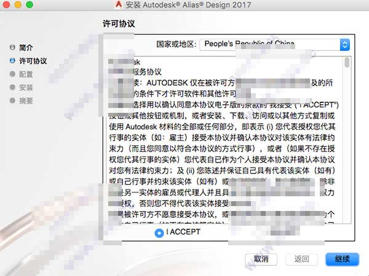
Task: Click People's Republic of China combo box
Action: pyautogui.click(x=275, y=45)
